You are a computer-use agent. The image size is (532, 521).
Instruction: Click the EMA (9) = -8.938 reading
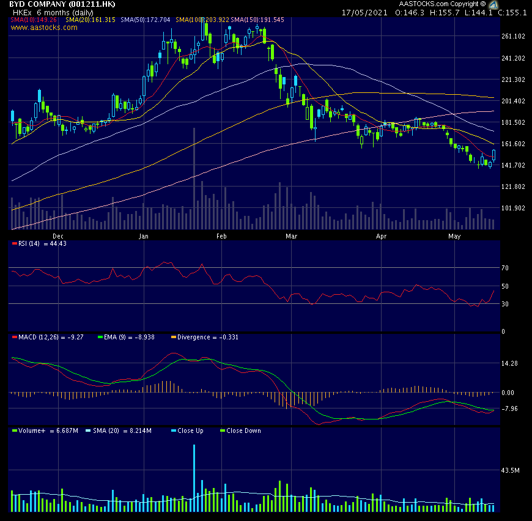tap(129, 337)
